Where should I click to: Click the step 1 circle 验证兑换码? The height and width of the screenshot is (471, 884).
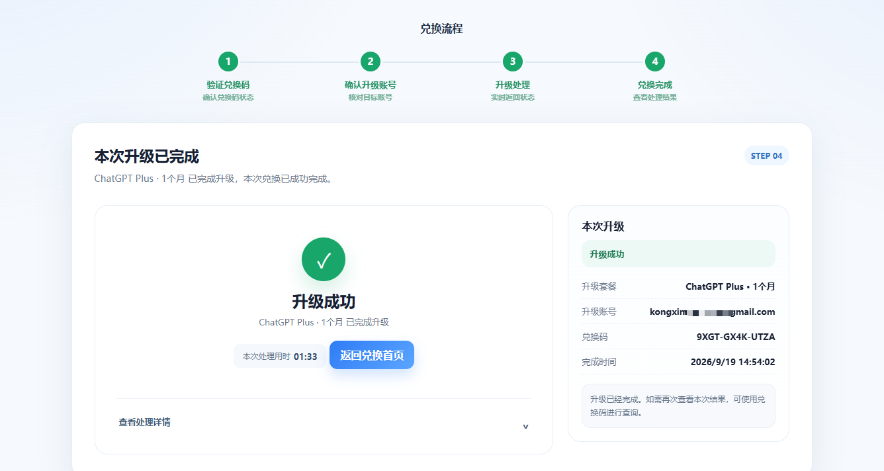[228, 62]
